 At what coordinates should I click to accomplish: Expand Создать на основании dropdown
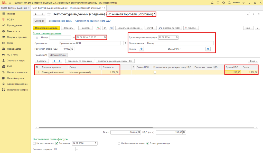tap(129, 28)
